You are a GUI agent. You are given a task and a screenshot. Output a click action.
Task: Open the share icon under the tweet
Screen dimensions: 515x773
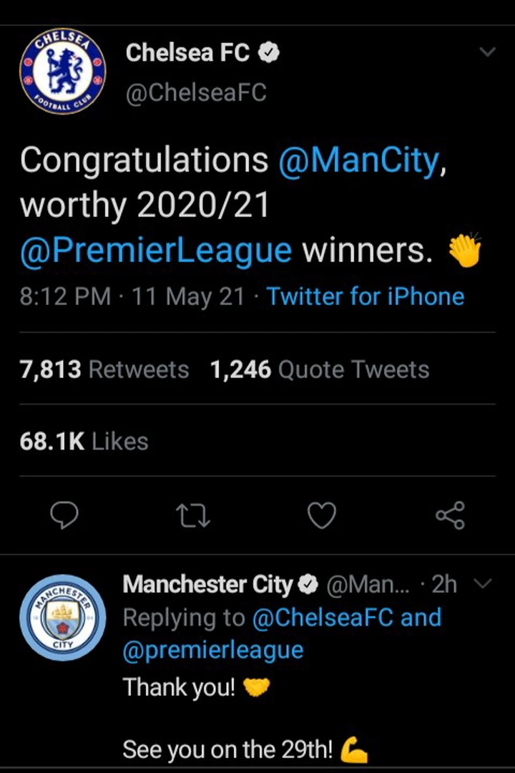(x=451, y=515)
